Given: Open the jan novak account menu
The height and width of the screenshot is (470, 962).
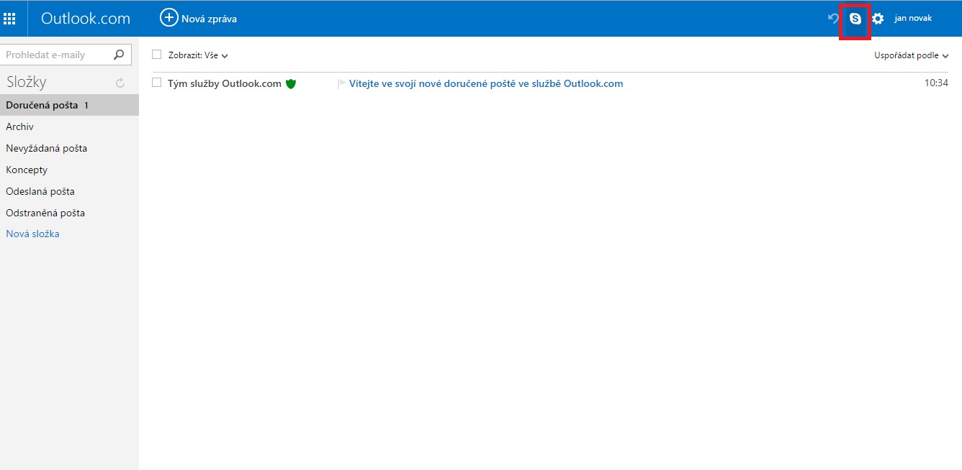Looking at the screenshot, I should pos(913,18).
